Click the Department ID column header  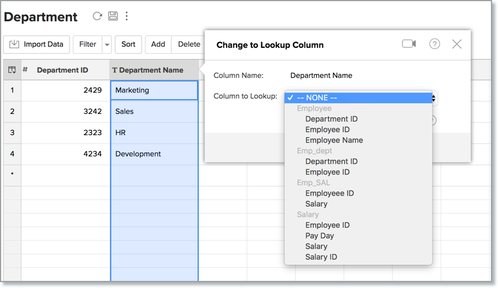coord(62,70)
